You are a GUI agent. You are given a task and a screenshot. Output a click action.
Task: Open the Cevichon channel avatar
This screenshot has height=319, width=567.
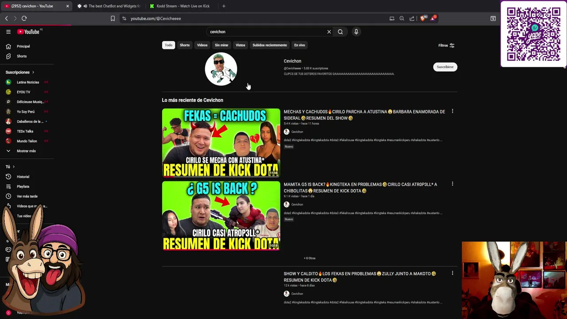221,69
